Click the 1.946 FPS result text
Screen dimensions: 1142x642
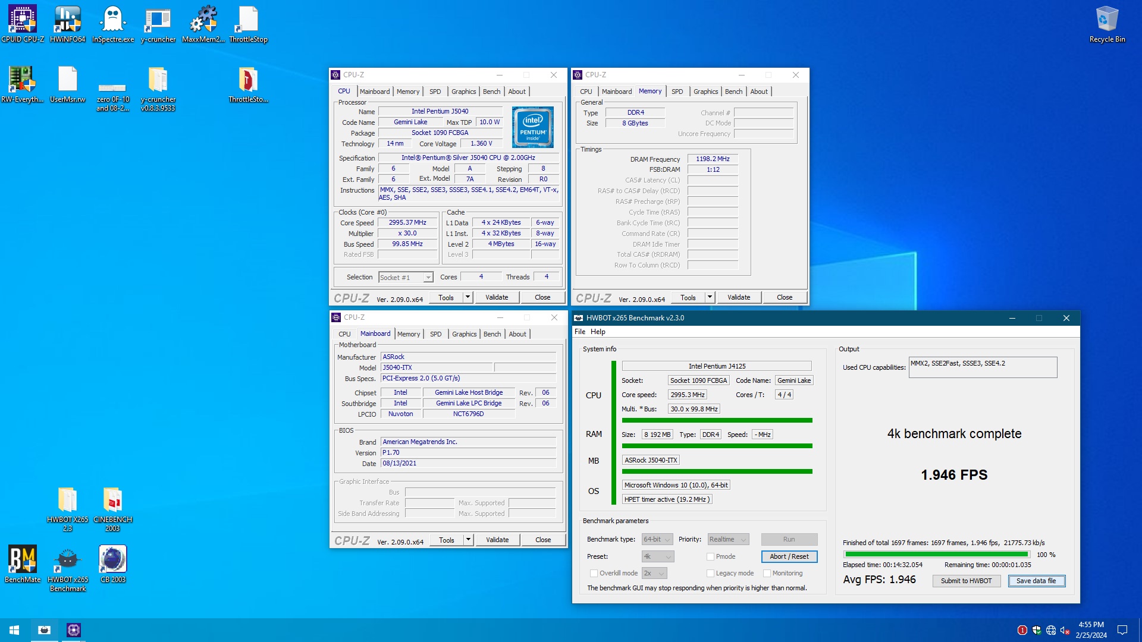[x=954, y=475]
